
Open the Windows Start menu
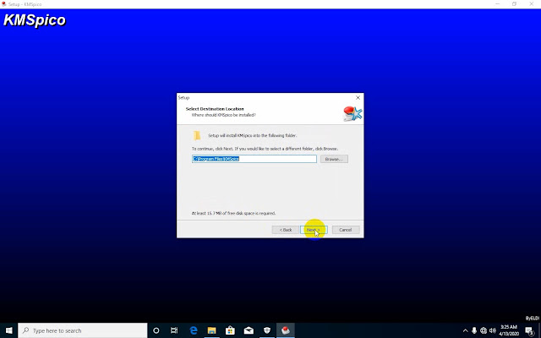pyautogui.click(x=8, y=330)
